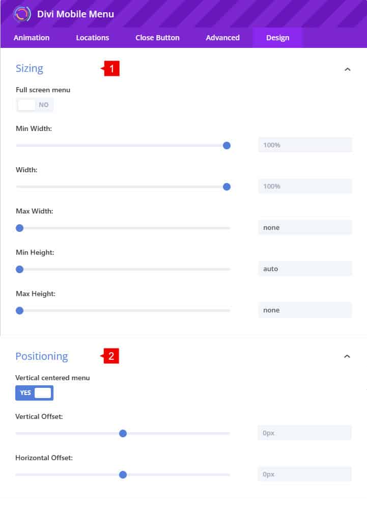Collapse the Positioning section chevron

pyautogui.click(x=347, y=357)
